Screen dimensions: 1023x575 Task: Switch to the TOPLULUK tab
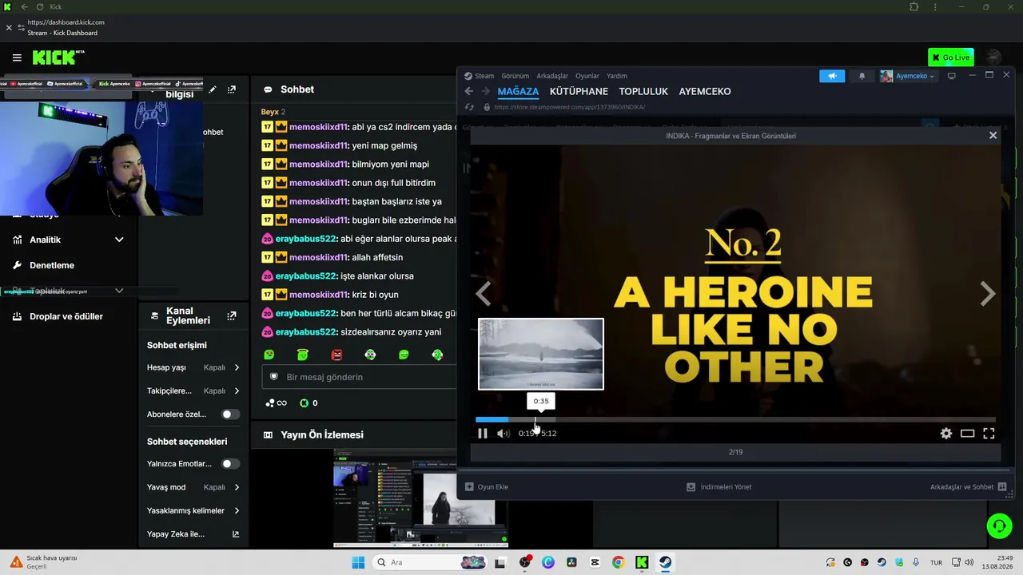(x=643, y=92)
